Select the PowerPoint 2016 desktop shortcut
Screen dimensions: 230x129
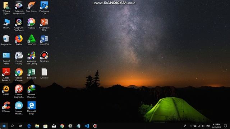[44, 25]
